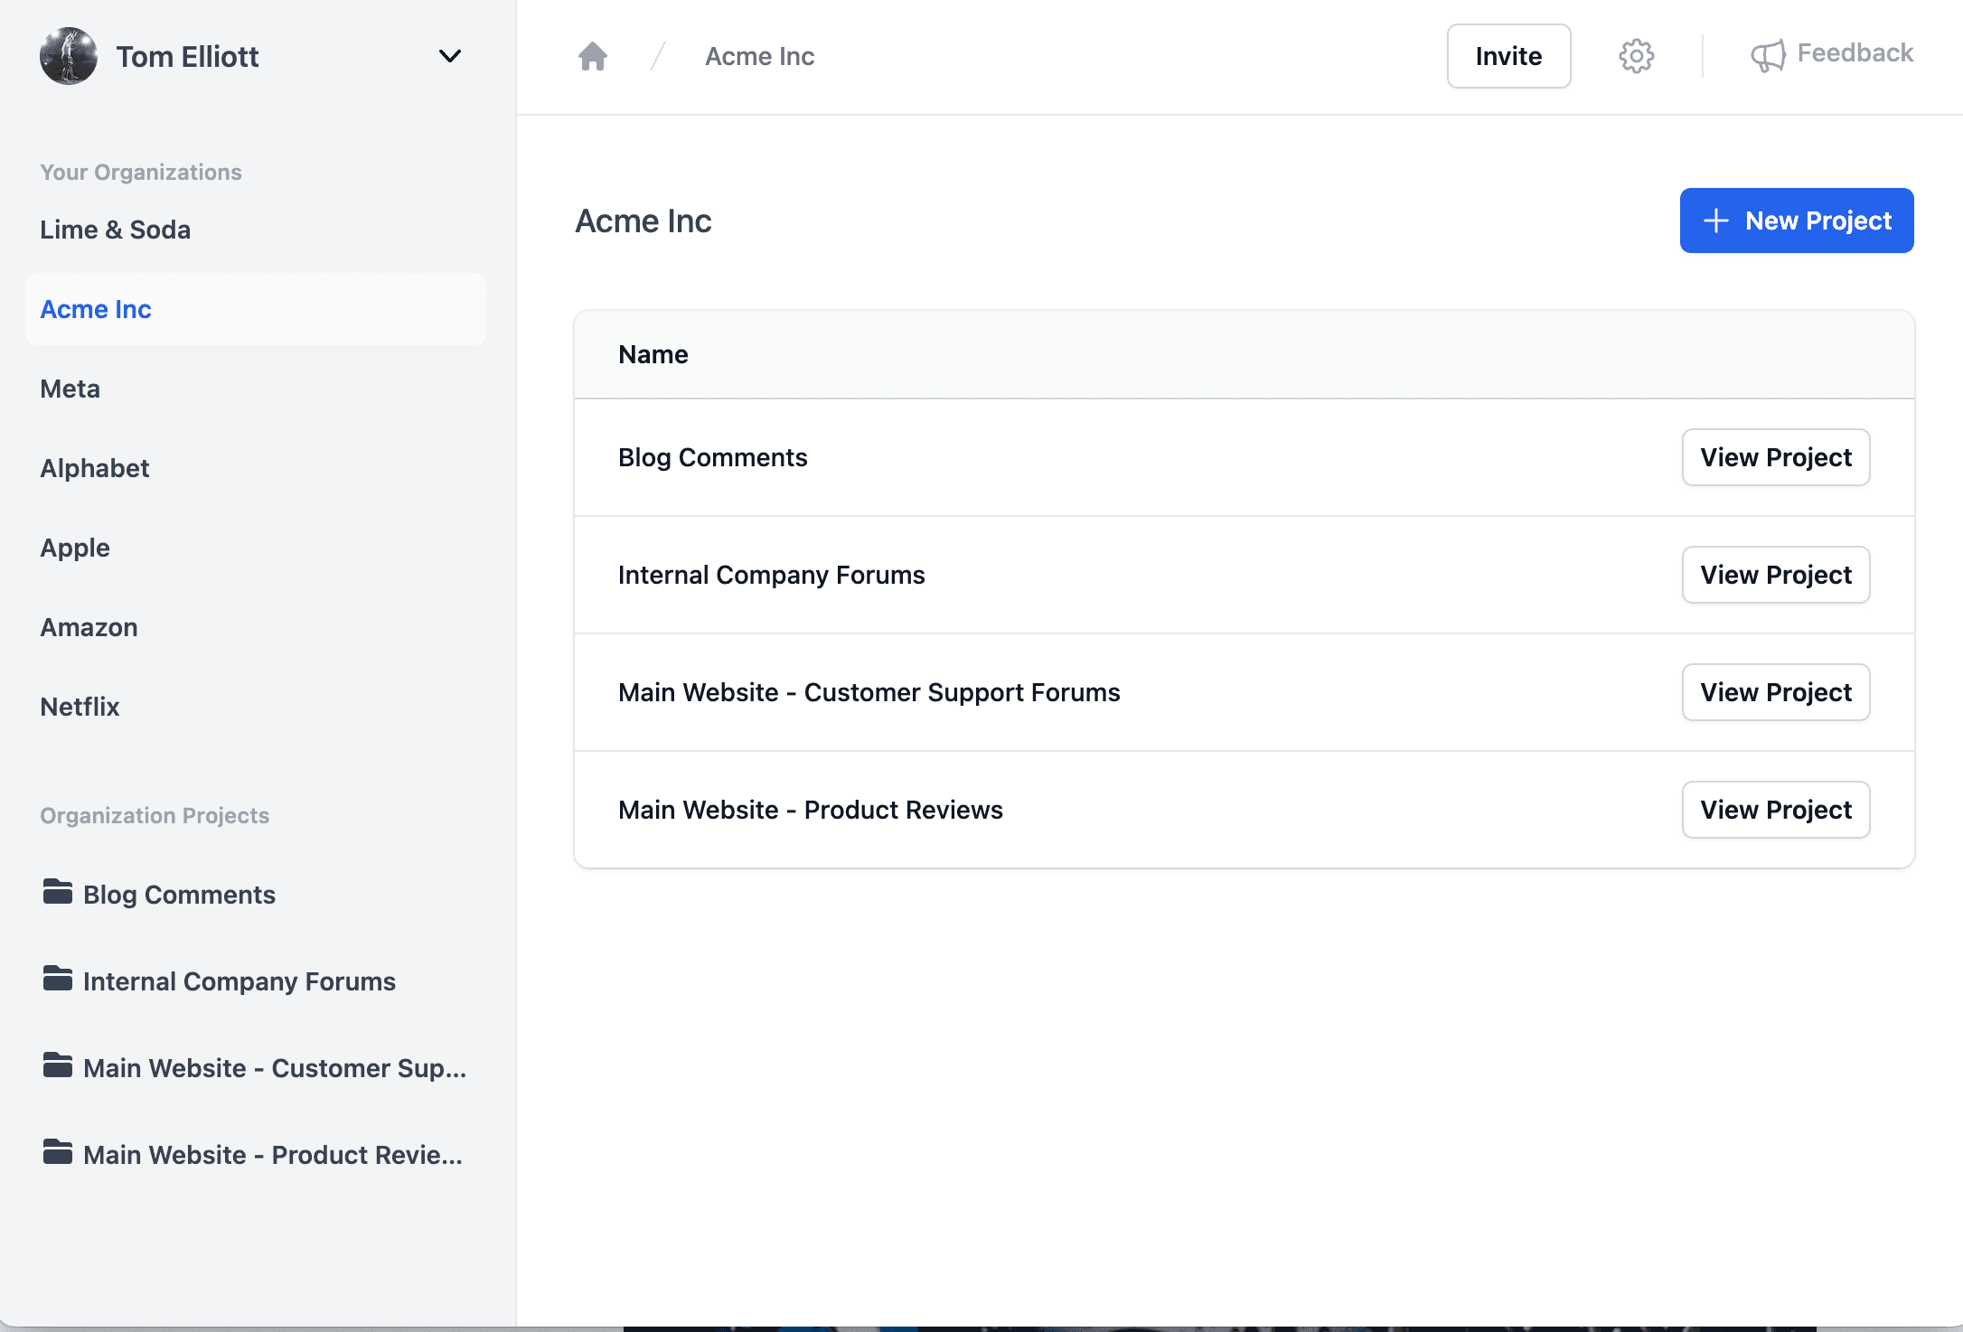Screen dimensions: 1963x1332
Task: Click the Tom Elliott user name
Action: (x=187, y=56)
